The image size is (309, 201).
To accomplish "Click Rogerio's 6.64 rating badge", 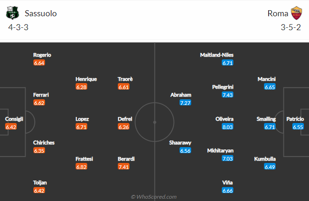I will click(39, 63).
